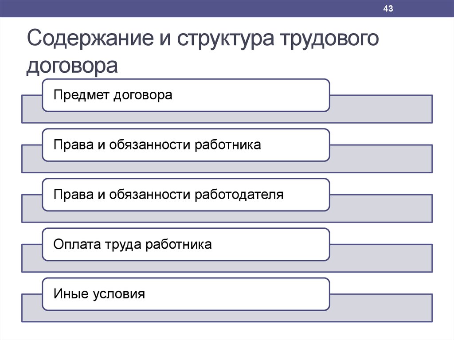Click the purple header bar
The height and width of the screenshot is (340, 454).
coord(227,8)
